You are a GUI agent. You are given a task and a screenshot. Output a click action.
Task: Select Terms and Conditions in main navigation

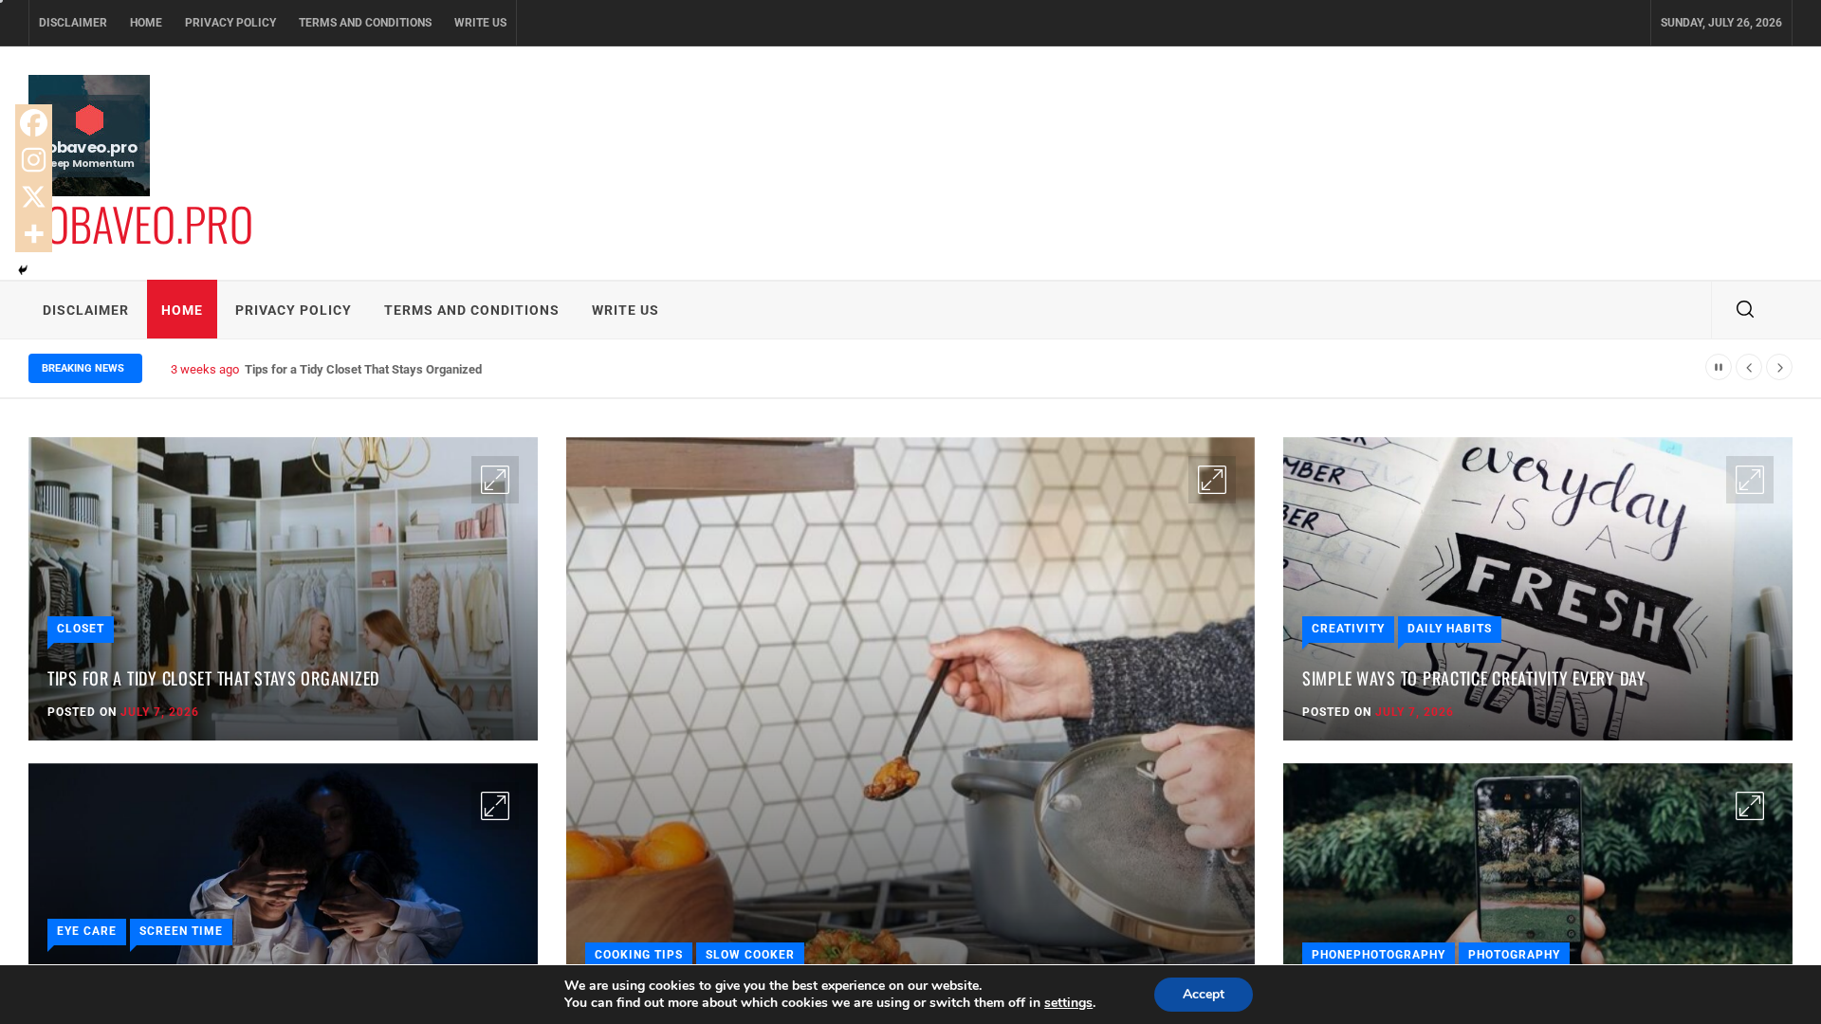[x=471, y=310]
